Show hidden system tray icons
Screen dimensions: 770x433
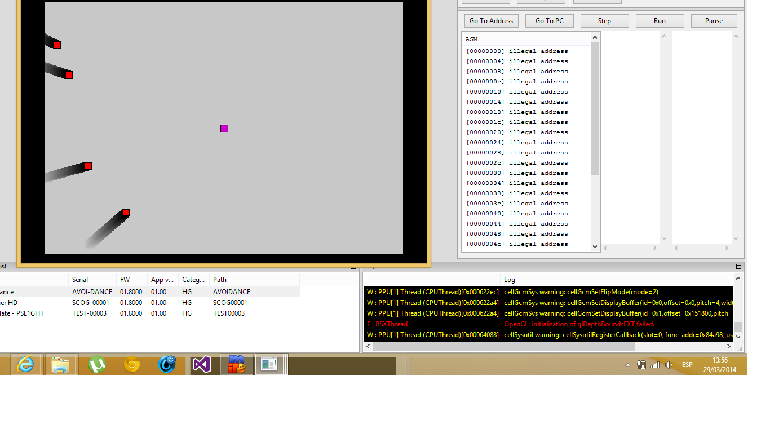click(x=627, y=365)
